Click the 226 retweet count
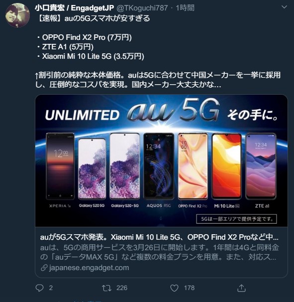This screenshot has width=294, height=302. point(122,288)
